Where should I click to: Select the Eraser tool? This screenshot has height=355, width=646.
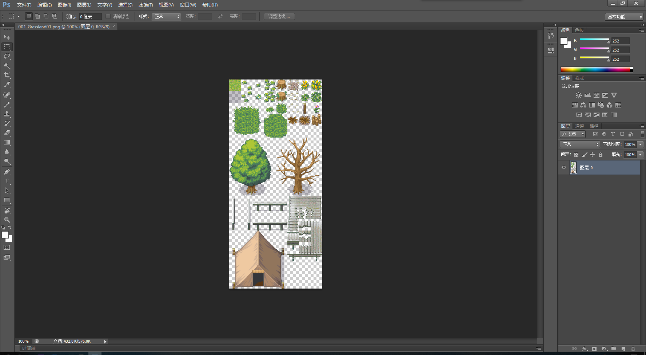7,133
